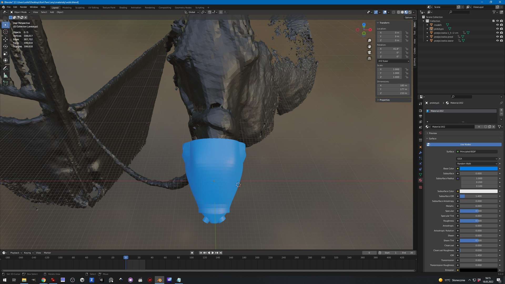Open the Modifier properties wrench tab
The height and width of the screenshot is (284, 505).
420,153
